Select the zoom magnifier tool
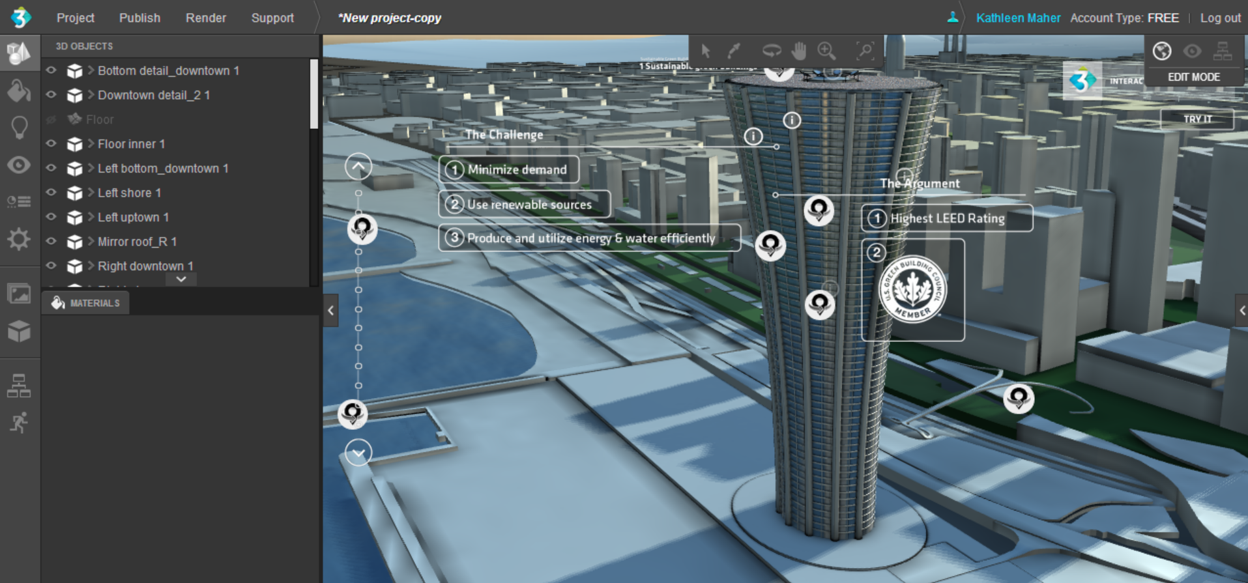Viewport: 1248px width, 583px height. coord(826,51)
